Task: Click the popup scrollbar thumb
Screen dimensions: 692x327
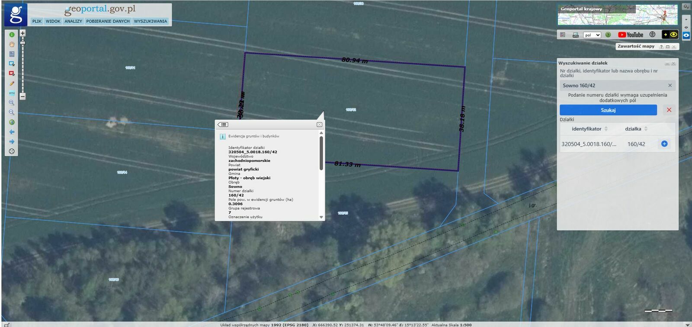Action: [321, 153]
